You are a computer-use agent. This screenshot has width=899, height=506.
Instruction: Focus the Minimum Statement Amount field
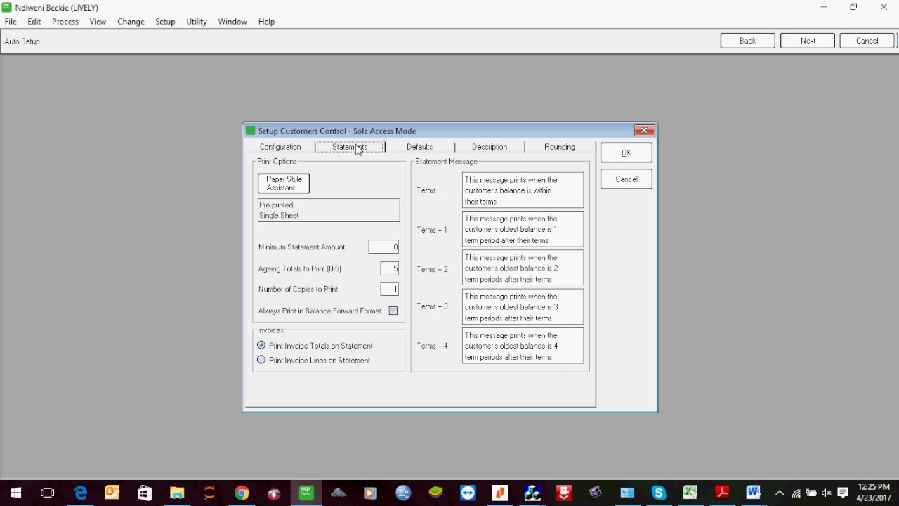pos(383,247)
